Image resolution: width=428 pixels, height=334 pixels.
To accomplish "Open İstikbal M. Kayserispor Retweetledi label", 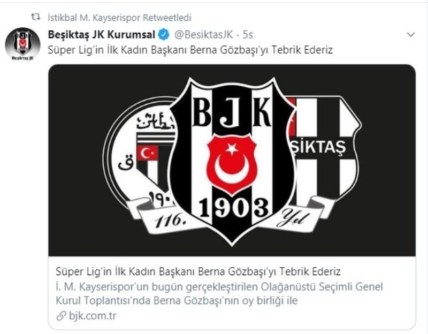I will 119,18.
